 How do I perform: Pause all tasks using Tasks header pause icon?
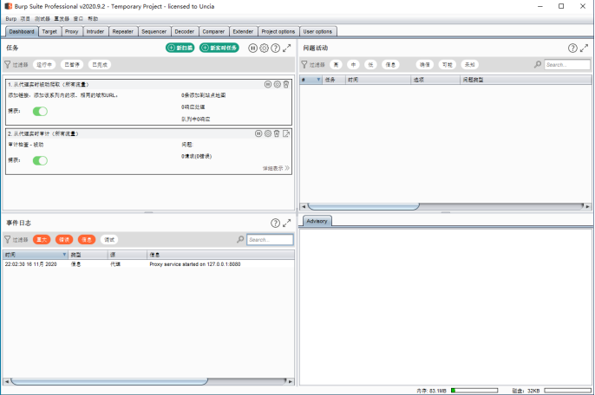[x=252, y=49]
